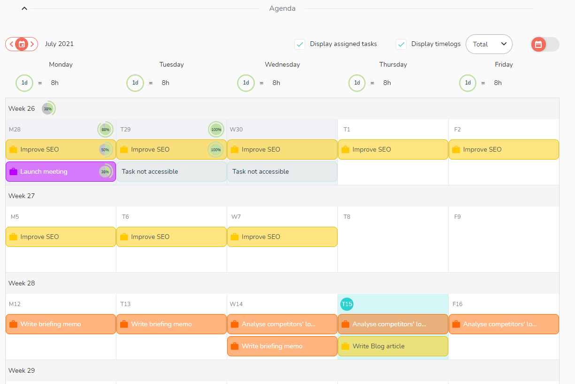Click T29 day progress circle 100%

216,129
